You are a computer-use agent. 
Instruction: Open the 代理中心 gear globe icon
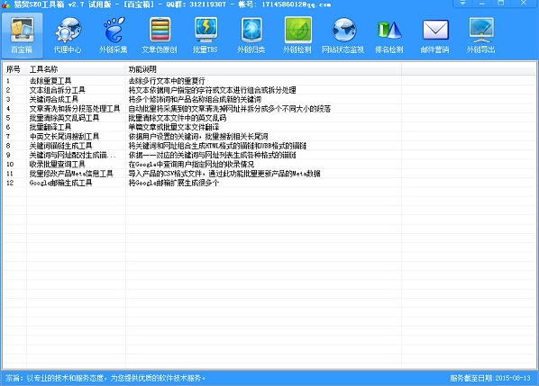coord(68,35)
